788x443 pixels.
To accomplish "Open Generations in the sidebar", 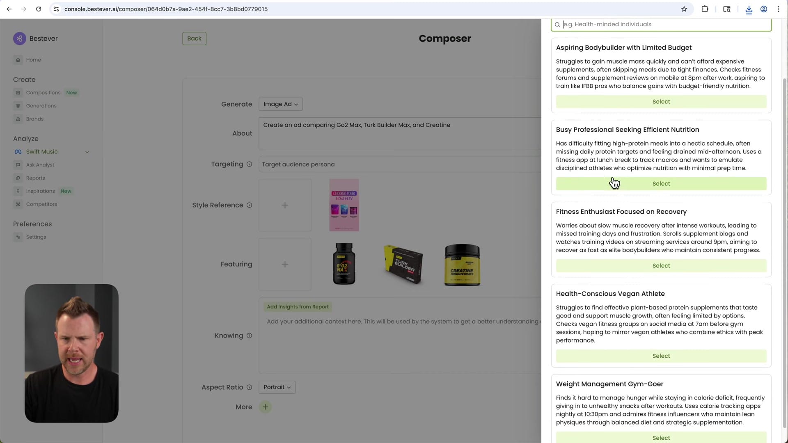I will (x=41, y=106).
